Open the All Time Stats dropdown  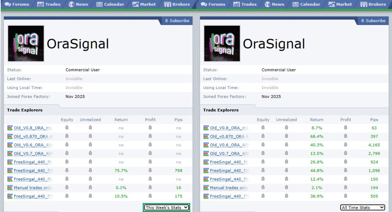click(x=363, y=207)
